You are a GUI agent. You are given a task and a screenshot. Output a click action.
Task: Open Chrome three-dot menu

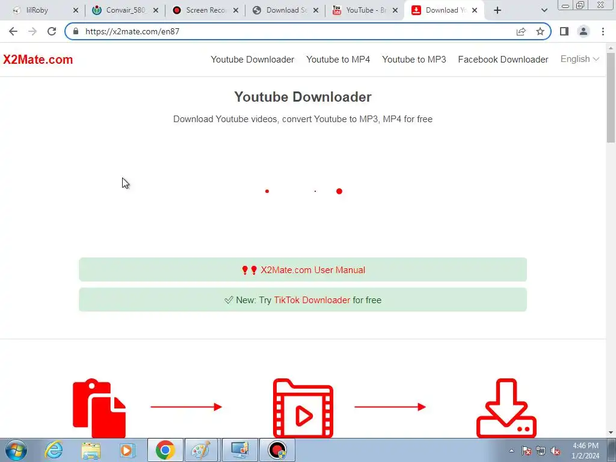click(x=603, y=31)
